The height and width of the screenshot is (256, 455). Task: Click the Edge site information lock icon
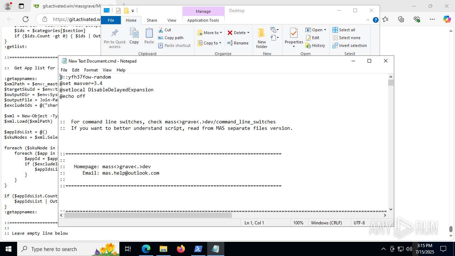[44, 19]
